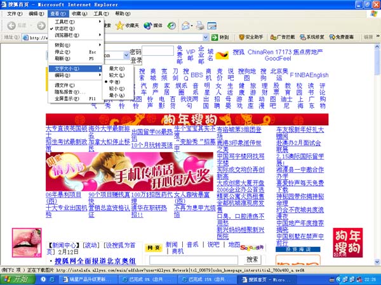Click the Windows flag logo throbber

click(374, 13)
